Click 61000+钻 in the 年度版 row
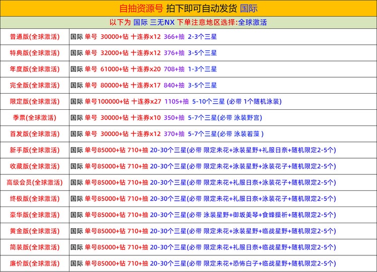The image size is (377, 272). coord(114,69)
